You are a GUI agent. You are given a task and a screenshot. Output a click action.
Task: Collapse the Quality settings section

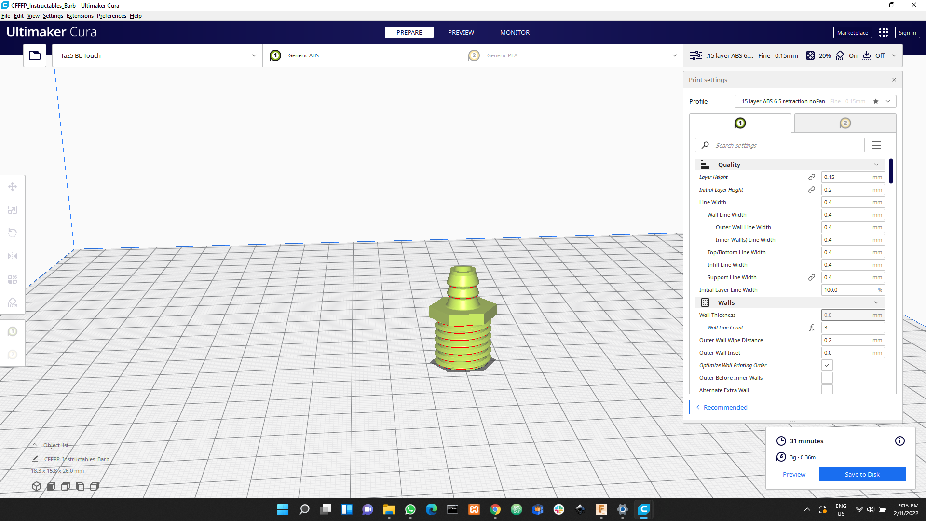pyautogui.click(x=876, y=165)
